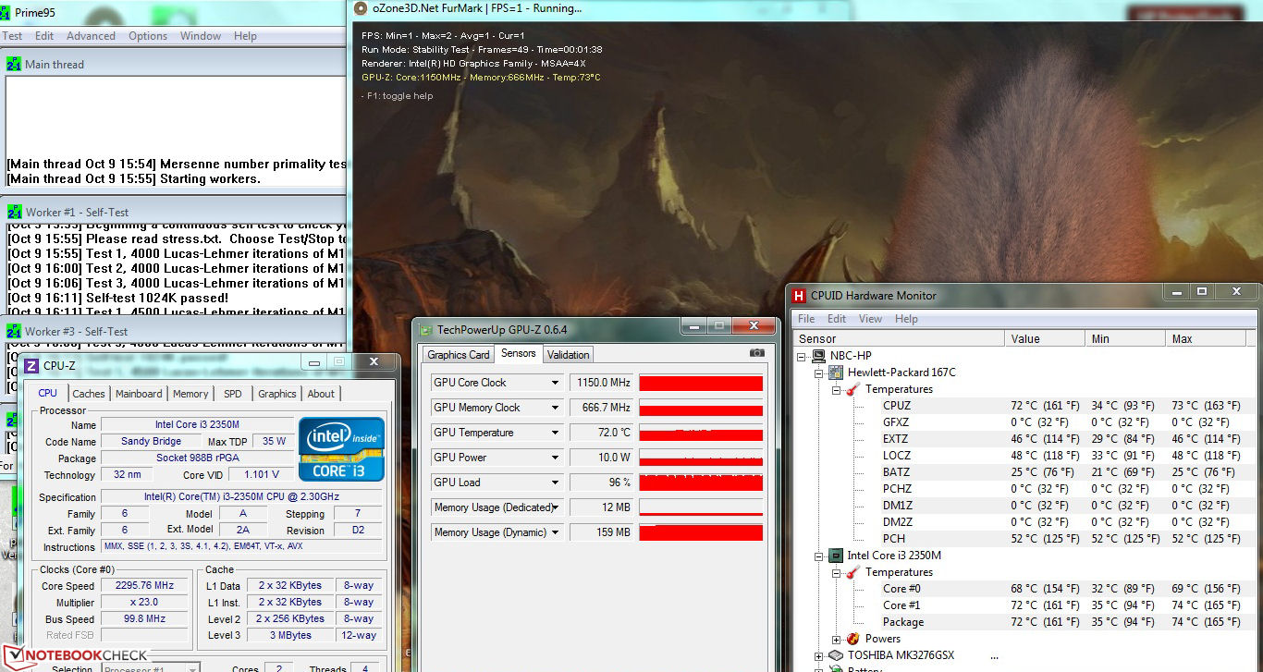Viewport: 1263px width, 672px height.
Task: Click the Hewlett-Packard 167C board icon
Action: [x=837, y=373]
